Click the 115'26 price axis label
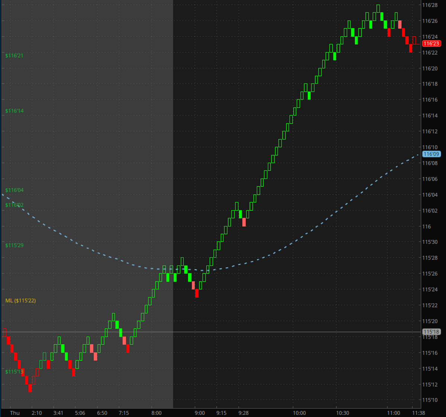Viewport: 446px width, 417px height. [430, 274]
